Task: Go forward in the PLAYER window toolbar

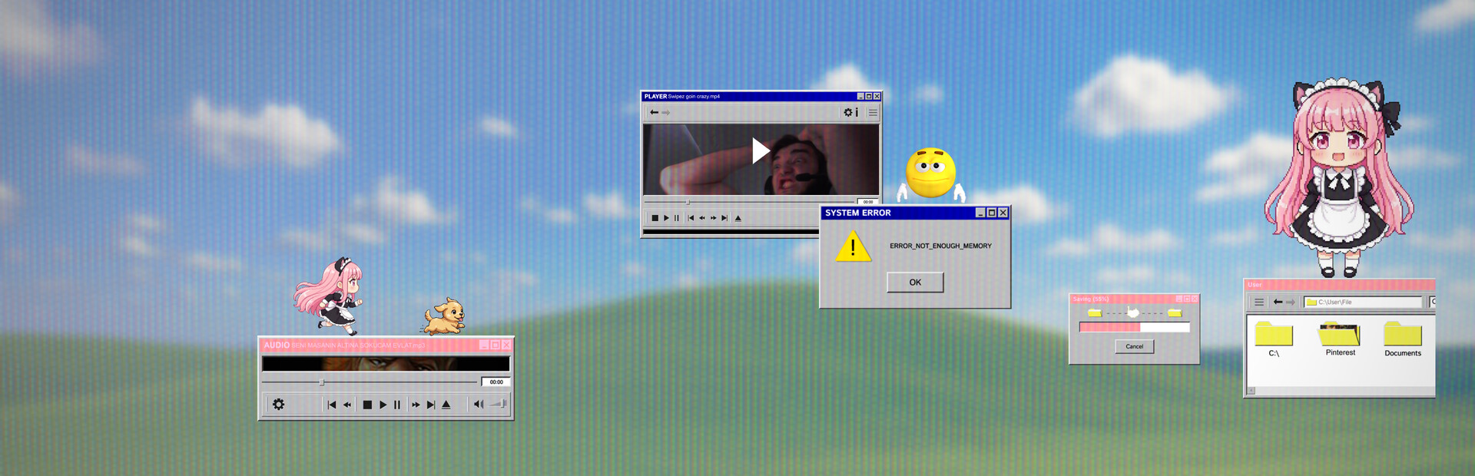Action: [666, 112]
